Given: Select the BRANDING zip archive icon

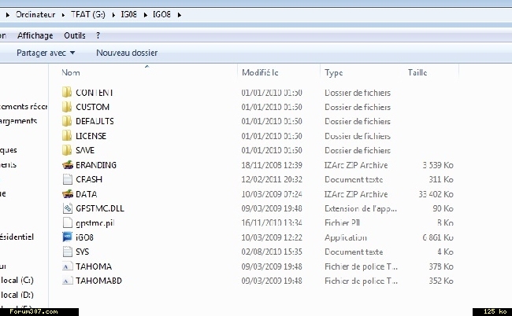Looking at the screenshot, I should (67, 165).
